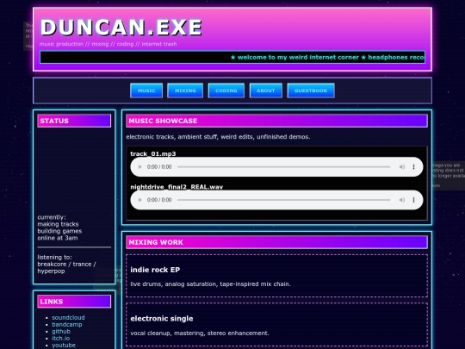Jump to the CODING section
Screen dimensions: 465x349
coord(226,90)
